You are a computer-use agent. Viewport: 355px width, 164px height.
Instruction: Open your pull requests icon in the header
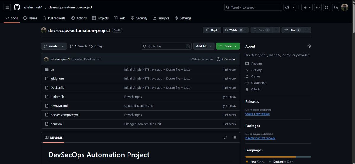327,7
